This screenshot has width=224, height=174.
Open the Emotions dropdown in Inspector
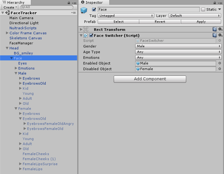point(178,58)
